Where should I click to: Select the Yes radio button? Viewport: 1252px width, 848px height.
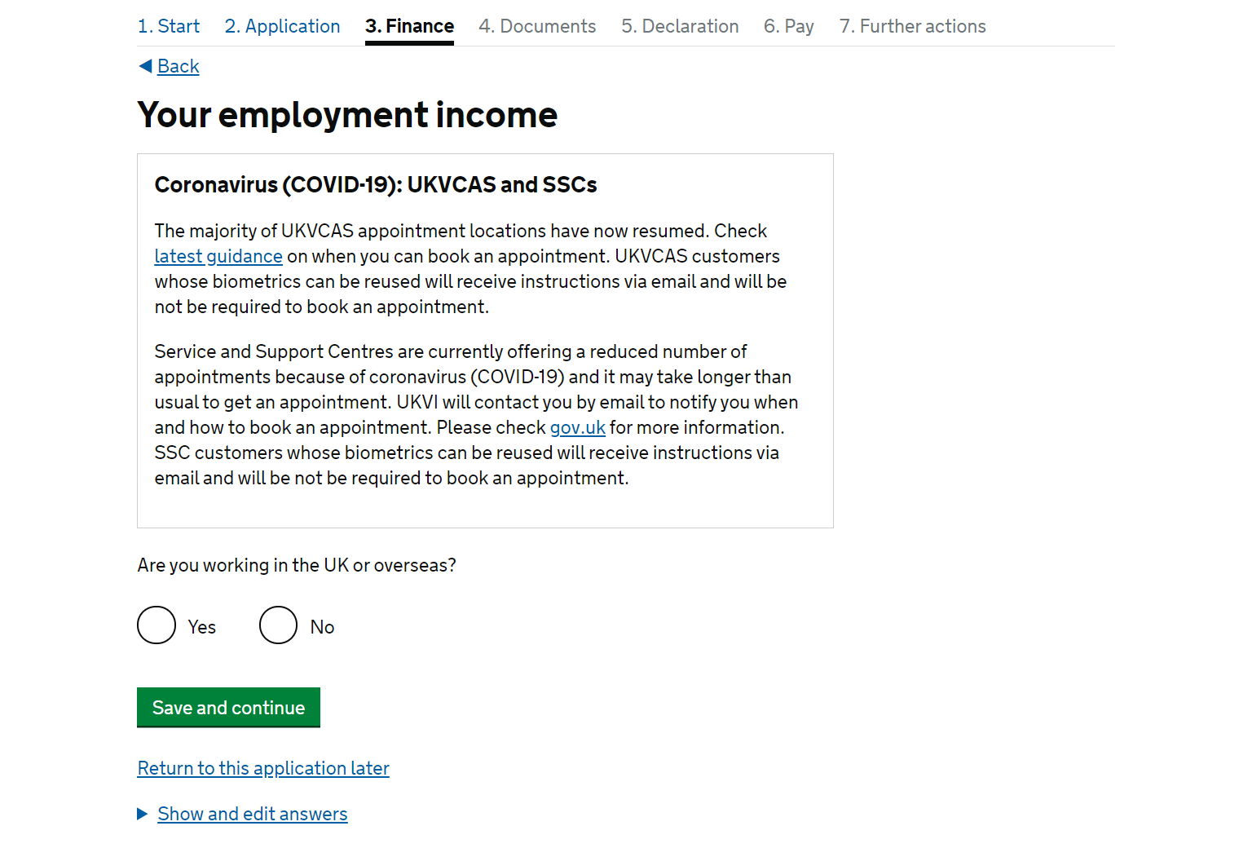pyautogui.click(x=156, y=625)
